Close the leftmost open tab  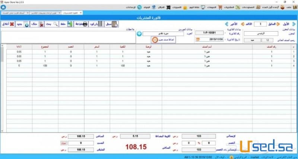[28, 13]
